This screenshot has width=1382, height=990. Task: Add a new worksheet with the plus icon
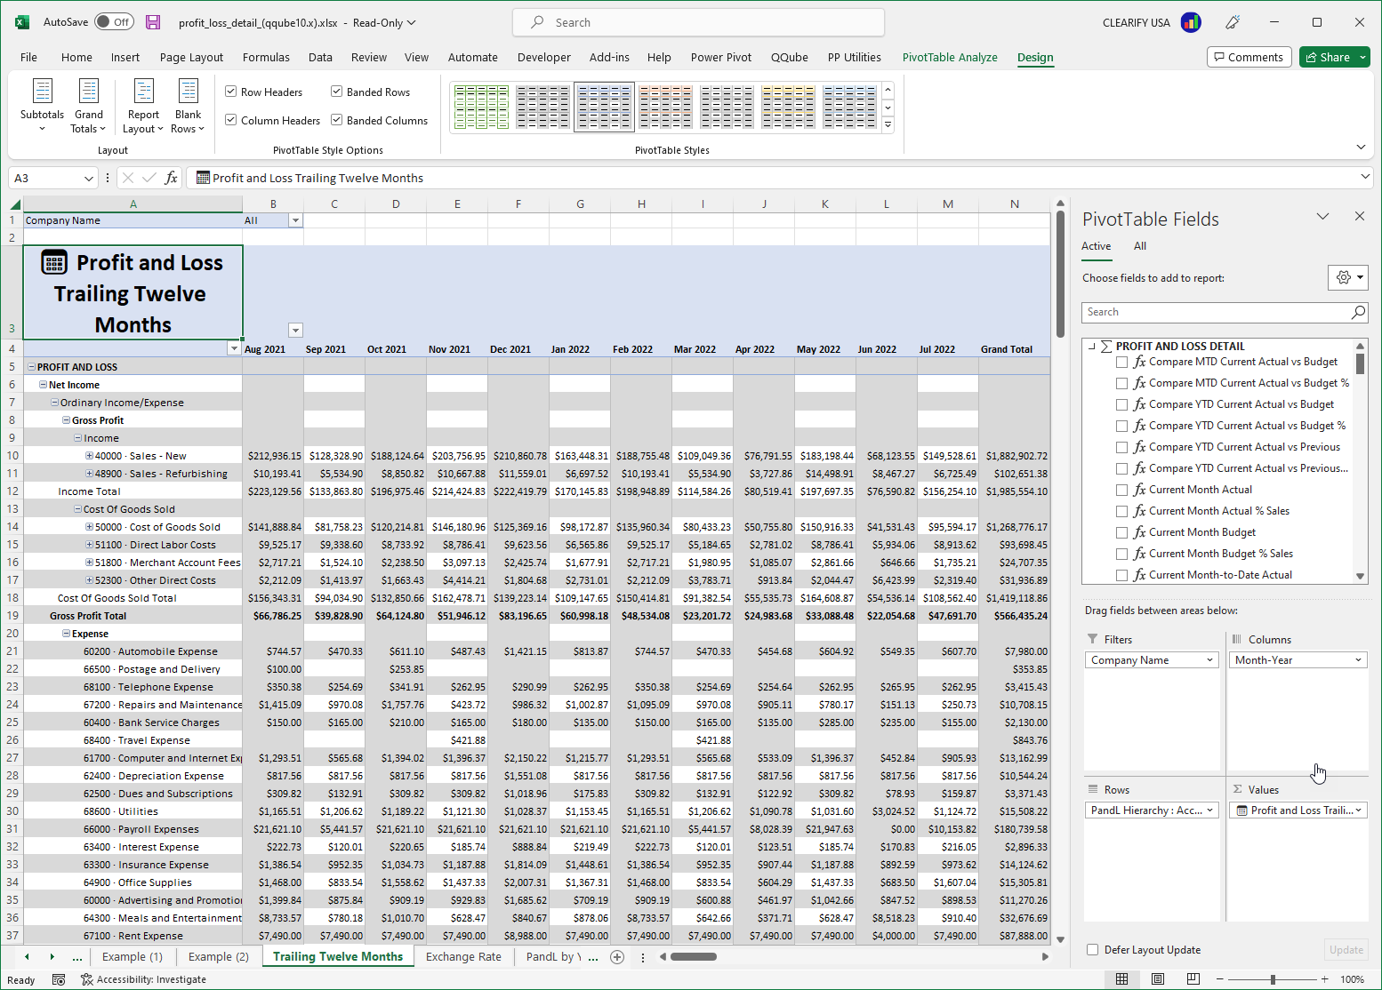click(617, 957)
